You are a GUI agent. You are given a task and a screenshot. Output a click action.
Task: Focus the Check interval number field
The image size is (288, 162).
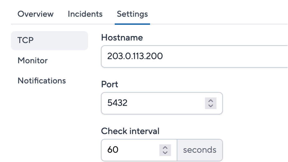(x=139, y=150)
